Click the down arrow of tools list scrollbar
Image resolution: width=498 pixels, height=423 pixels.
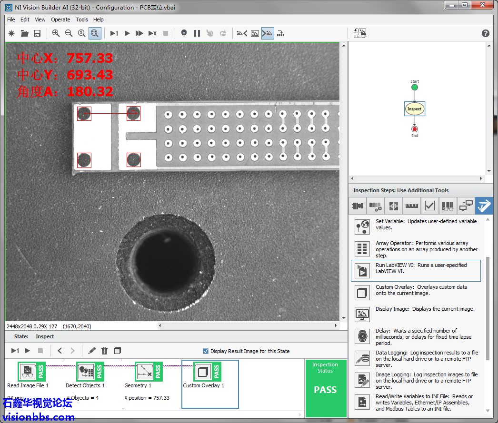pyautogui.click(x=488, y=411)
